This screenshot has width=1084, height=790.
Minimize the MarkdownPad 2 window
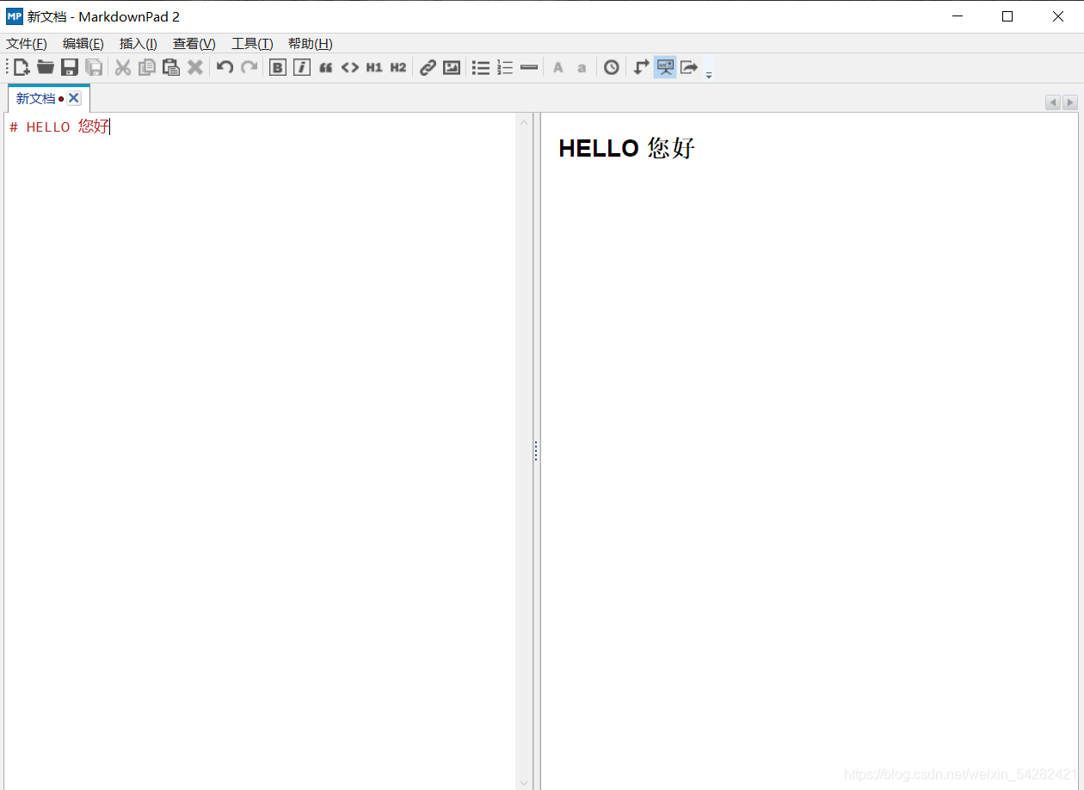(957, 16)
